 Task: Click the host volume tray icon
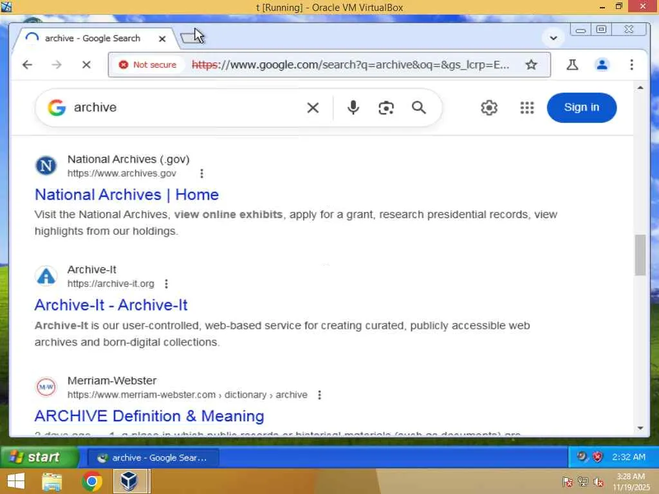(x=599, y=482)
